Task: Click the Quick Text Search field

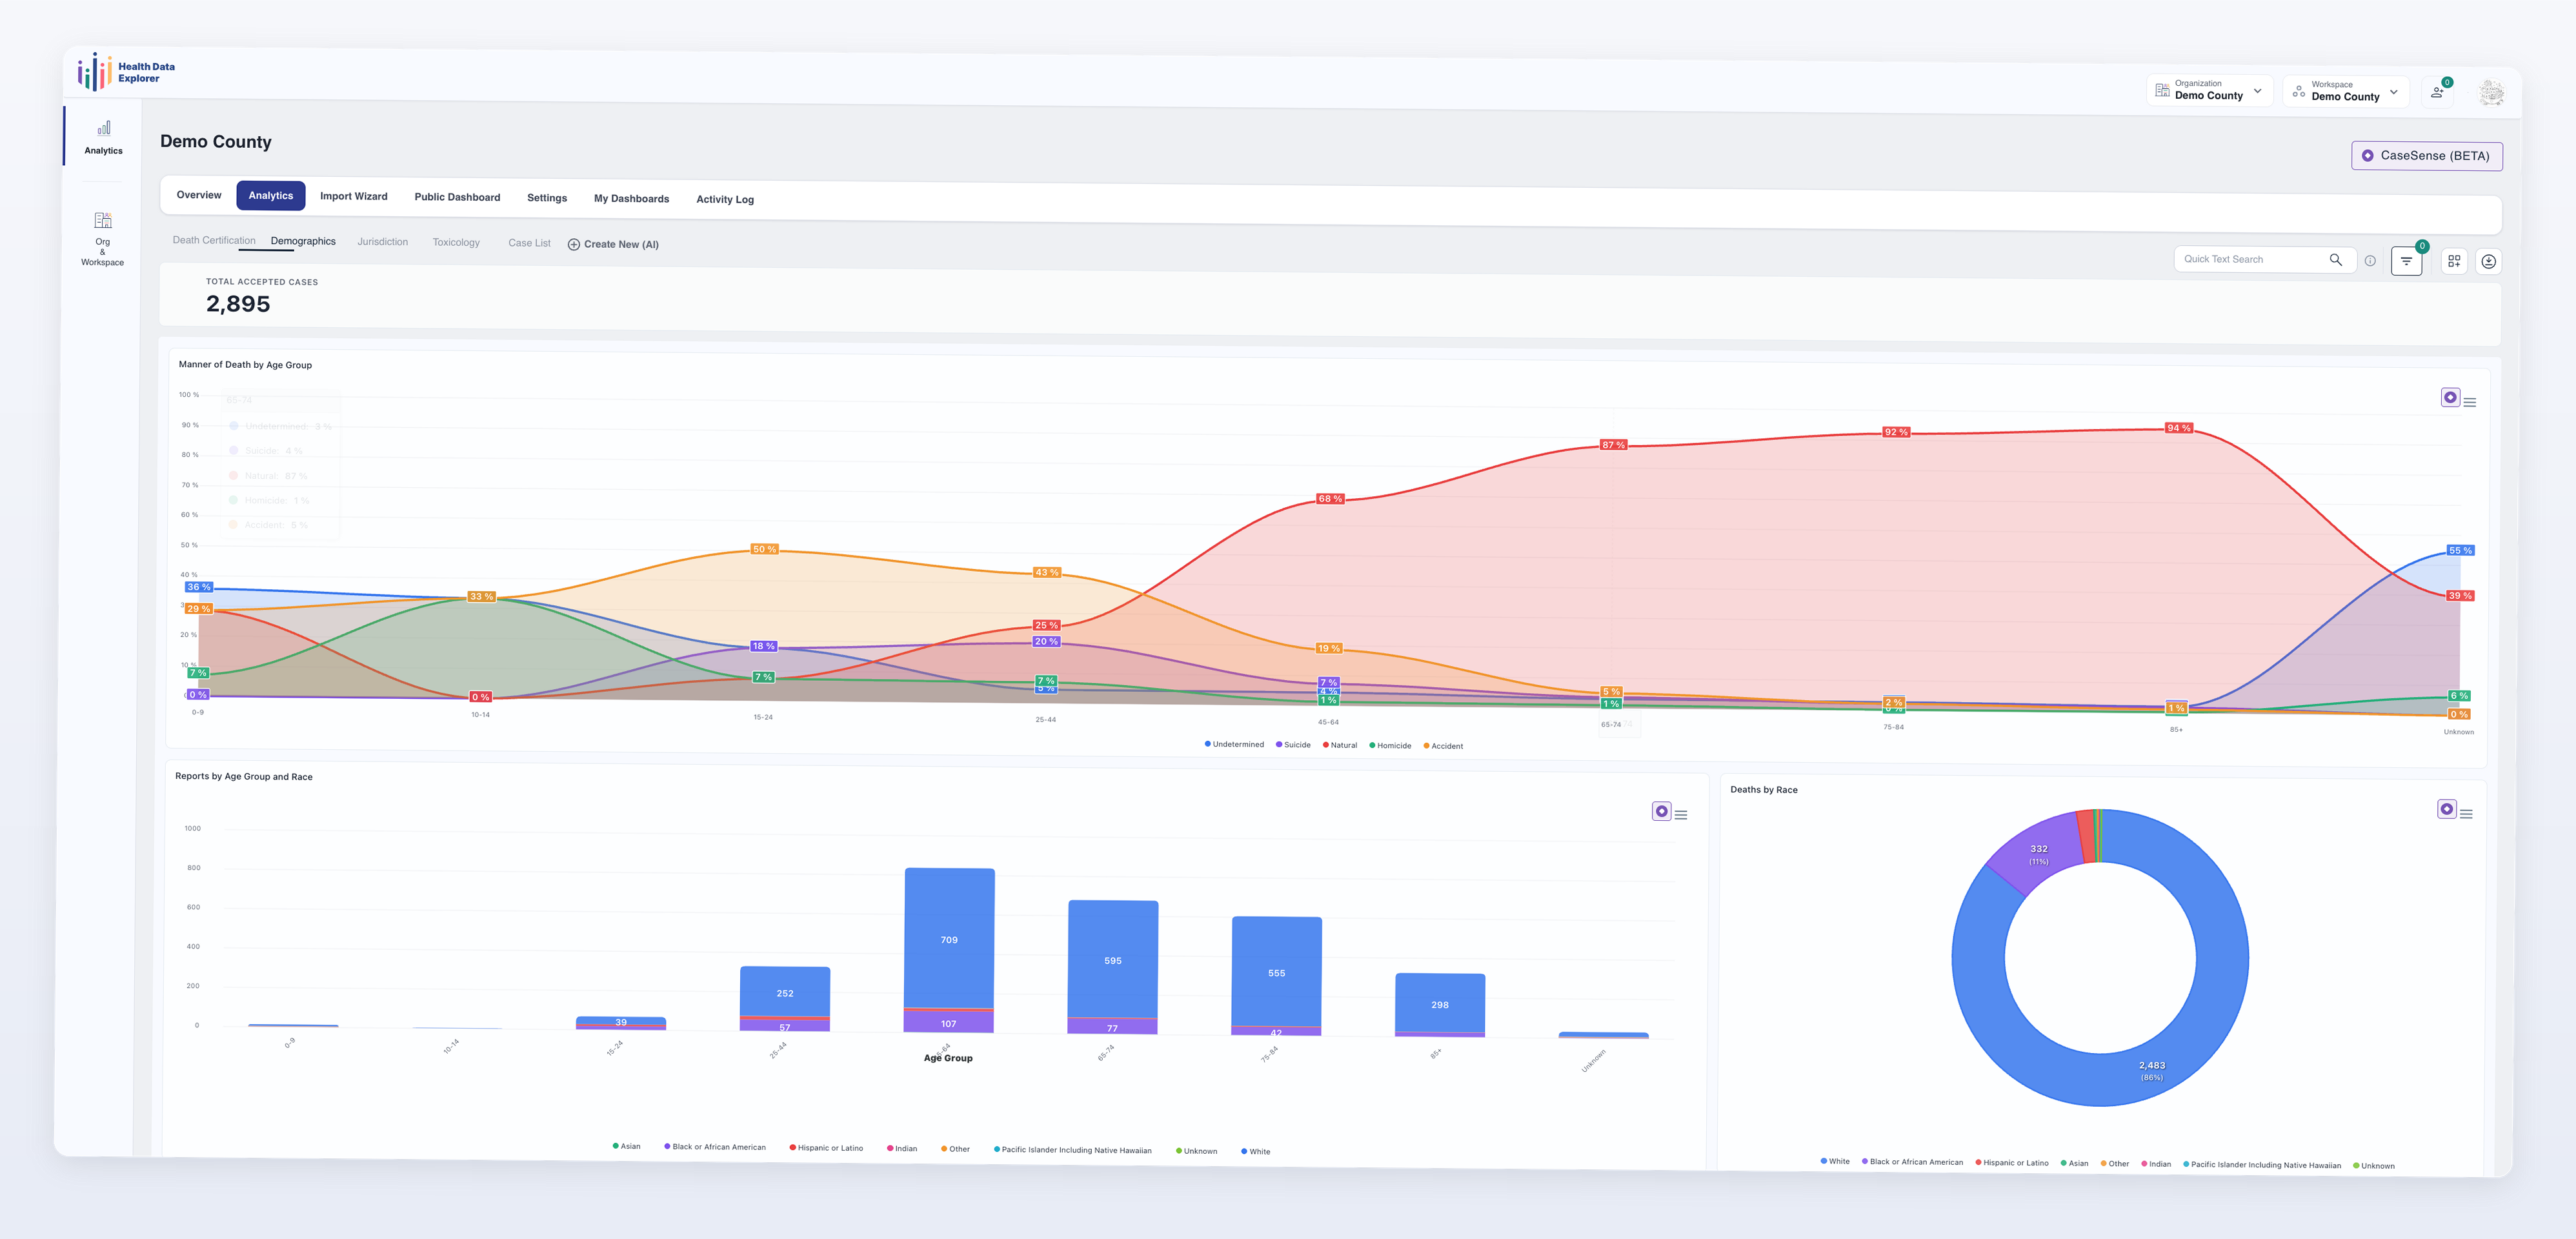Action: [x=2265, y=260]
